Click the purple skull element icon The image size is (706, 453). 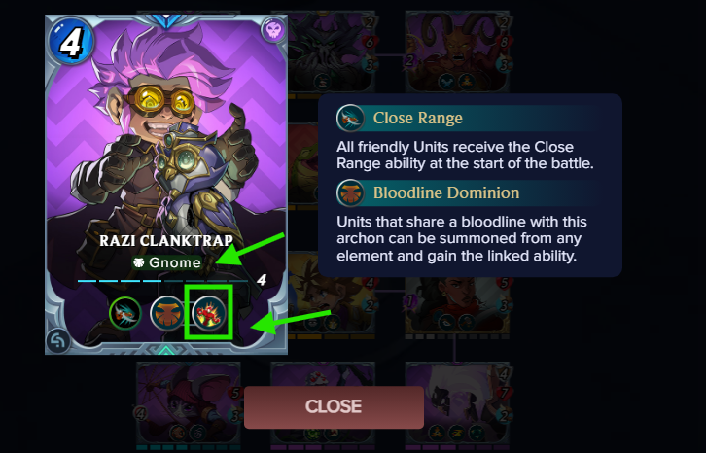(x=273, y=30)
